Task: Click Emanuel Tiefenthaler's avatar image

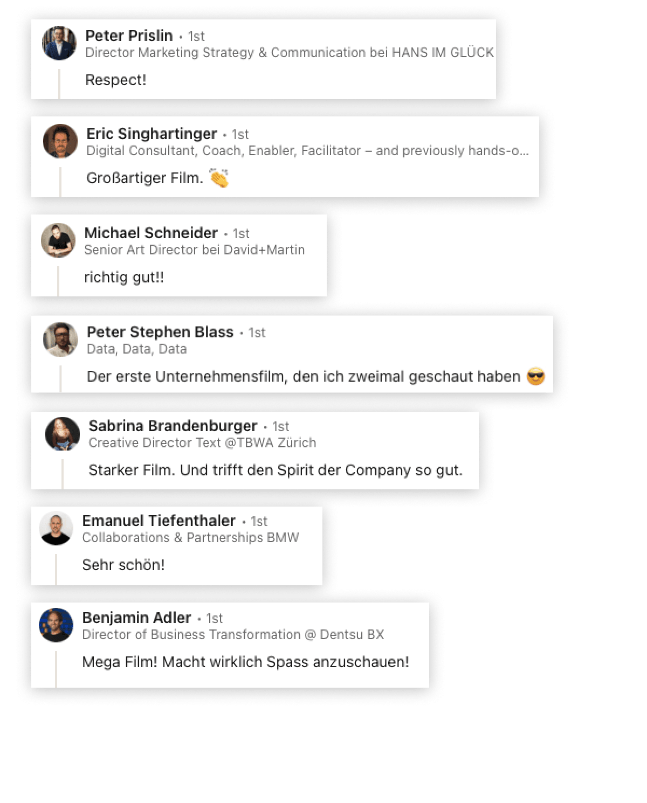Action: [x=56, y=528]
